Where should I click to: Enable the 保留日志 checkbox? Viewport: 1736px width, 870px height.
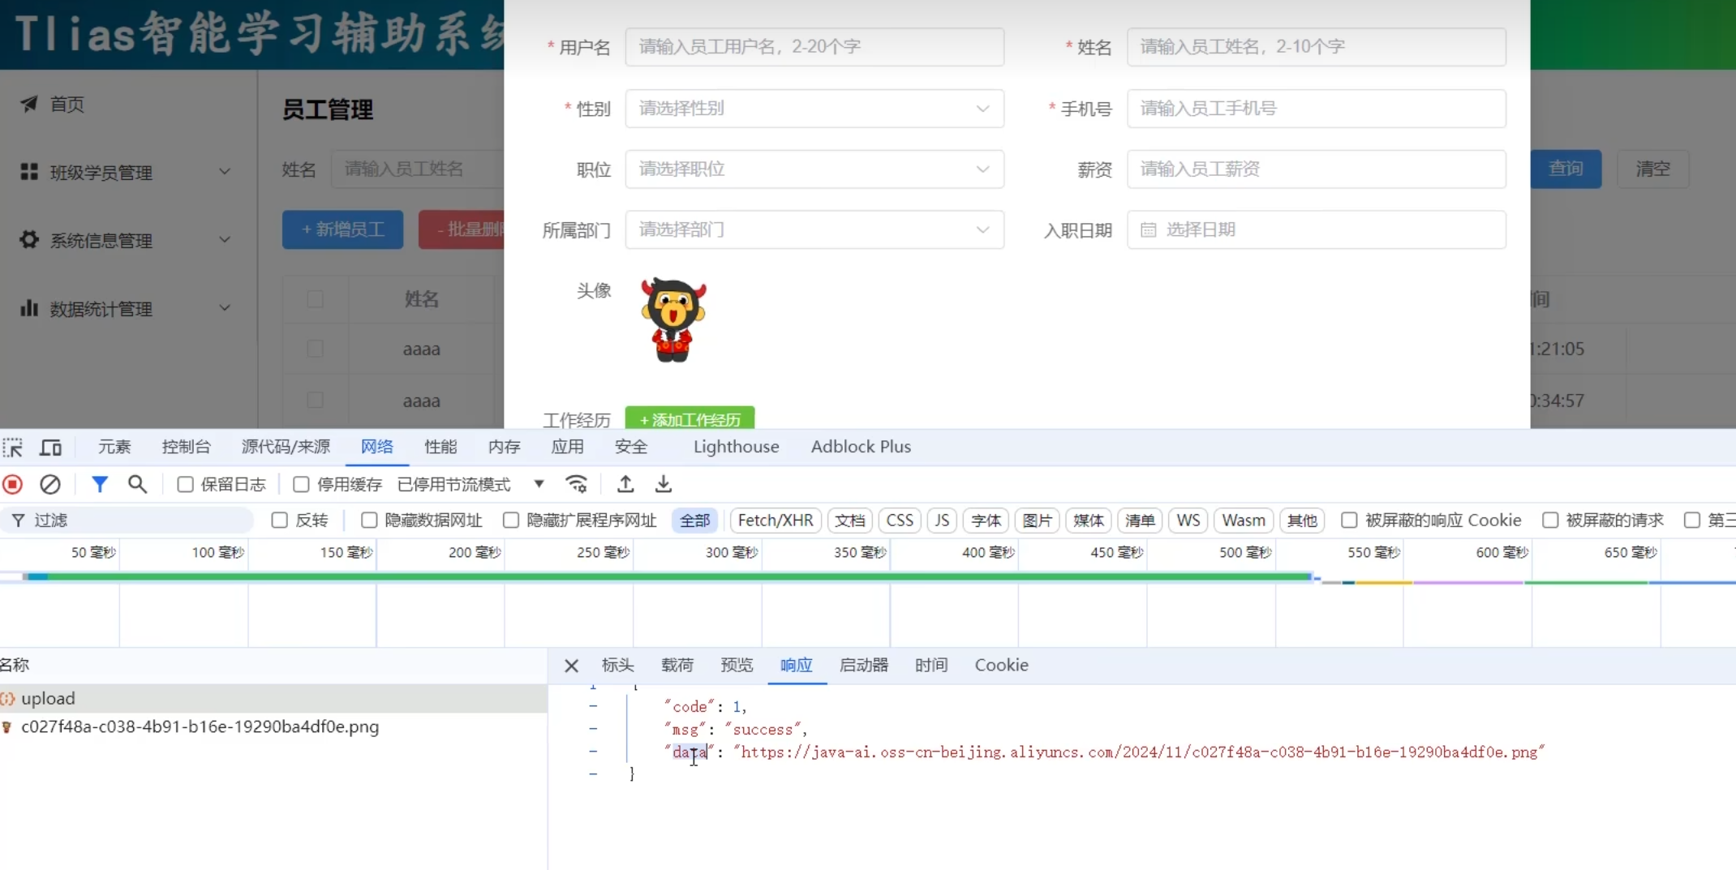186,485
